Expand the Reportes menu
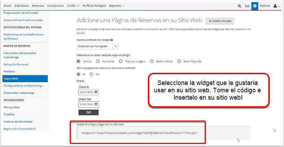The image size is (284, 147). click(x=117, y=6)
